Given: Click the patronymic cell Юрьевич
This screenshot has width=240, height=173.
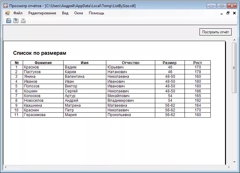Looking at the screenshot, I should pos(131,67).
